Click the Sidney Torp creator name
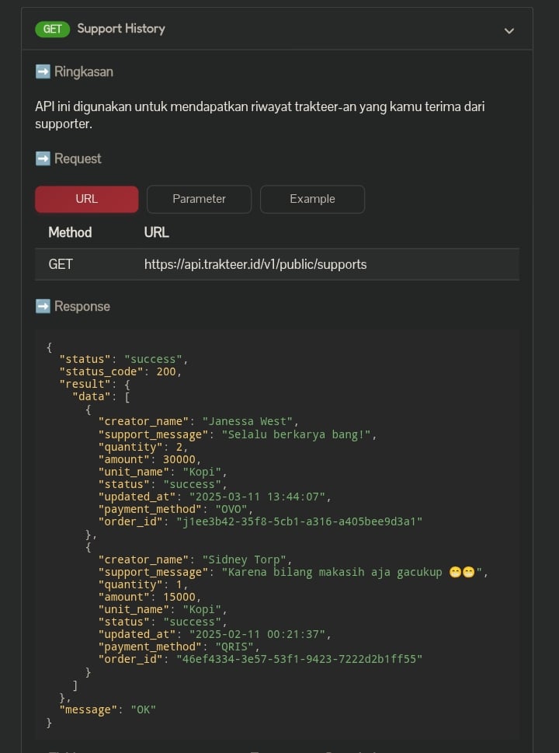The image size is (559, 753). (x=245, y=560)
